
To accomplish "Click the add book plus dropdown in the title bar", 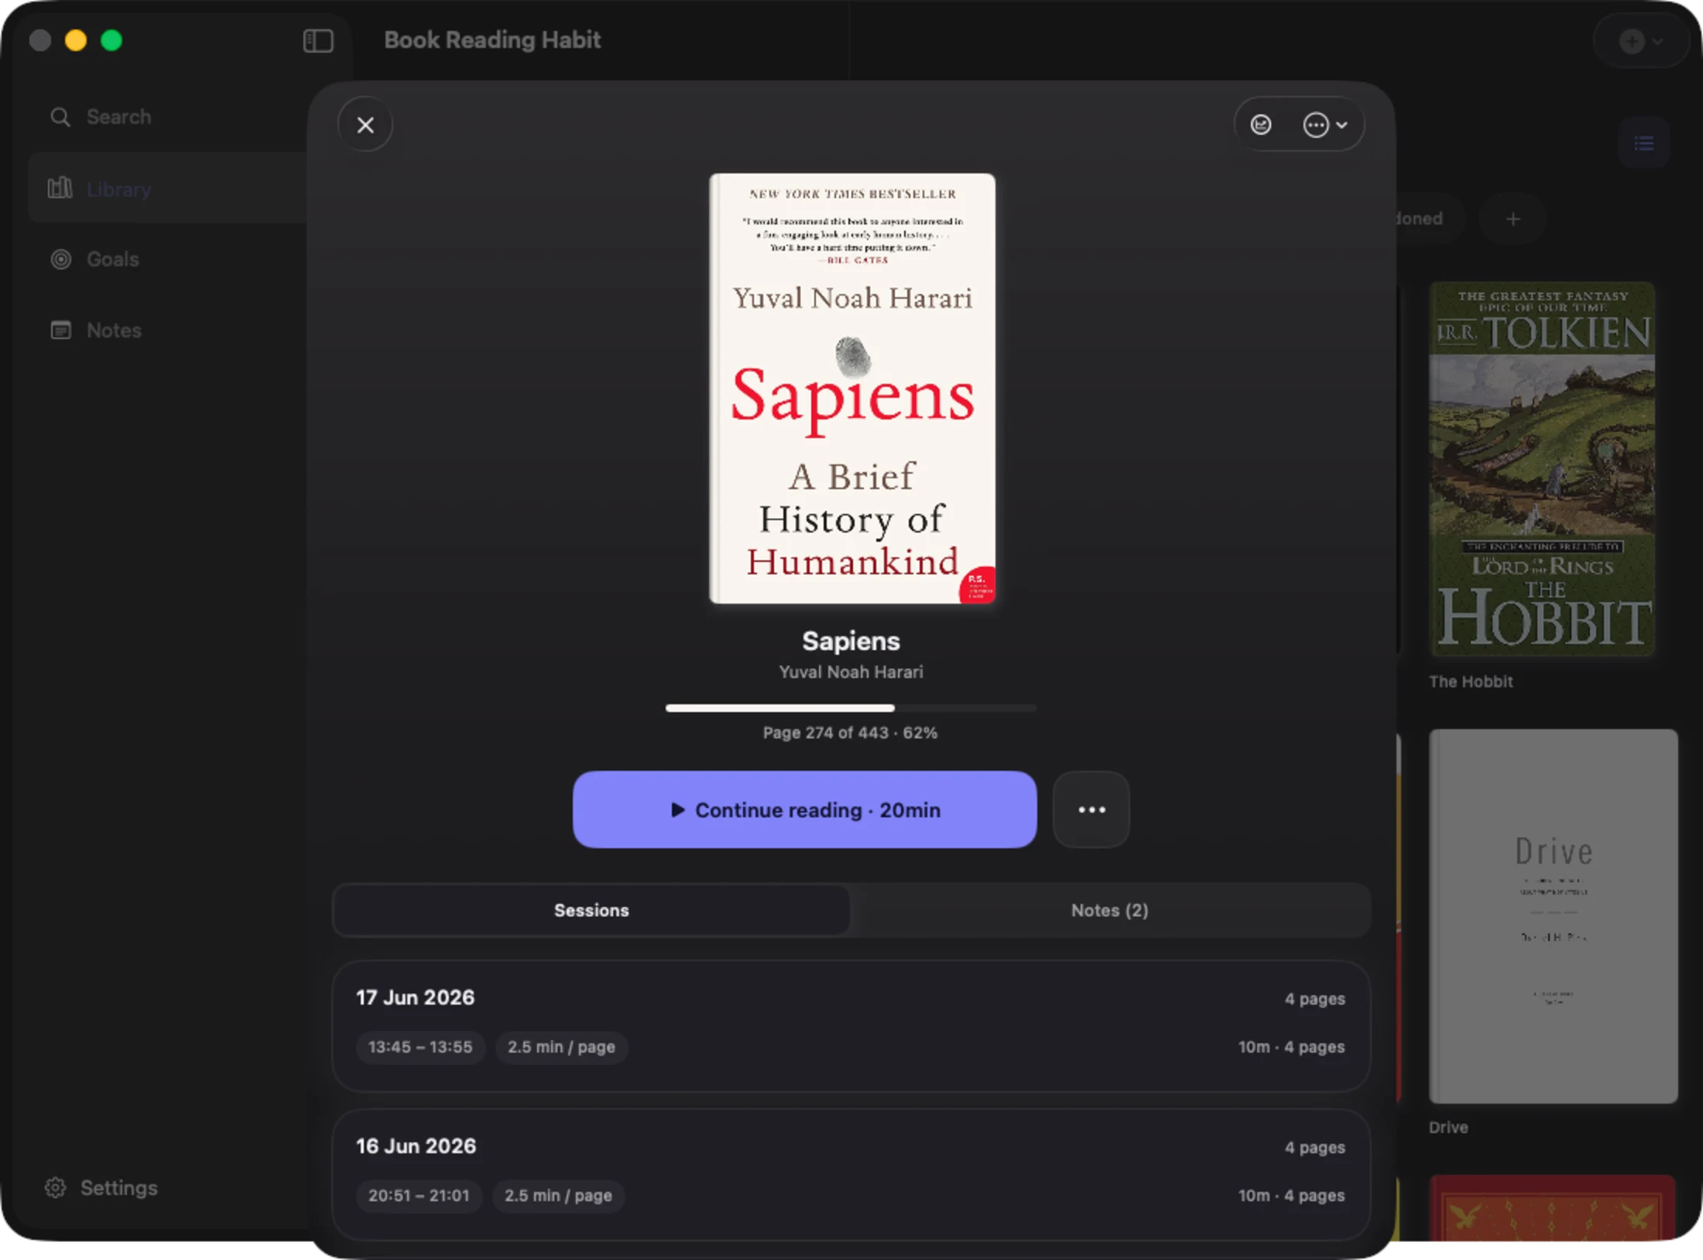I will coord(1641,41).
